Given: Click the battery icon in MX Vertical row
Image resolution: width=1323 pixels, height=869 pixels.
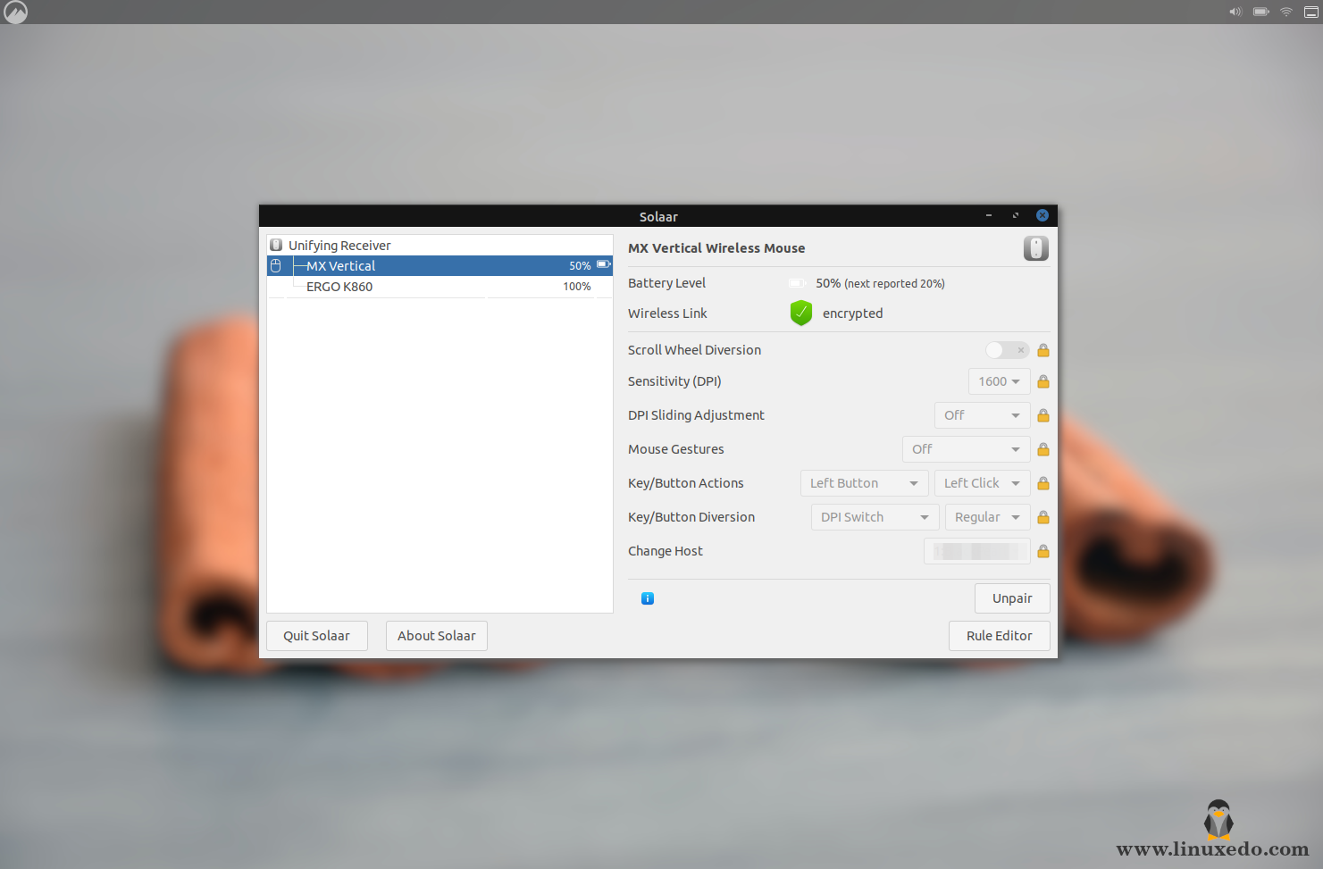Looking at the screenshot, I should pos(604,264).
